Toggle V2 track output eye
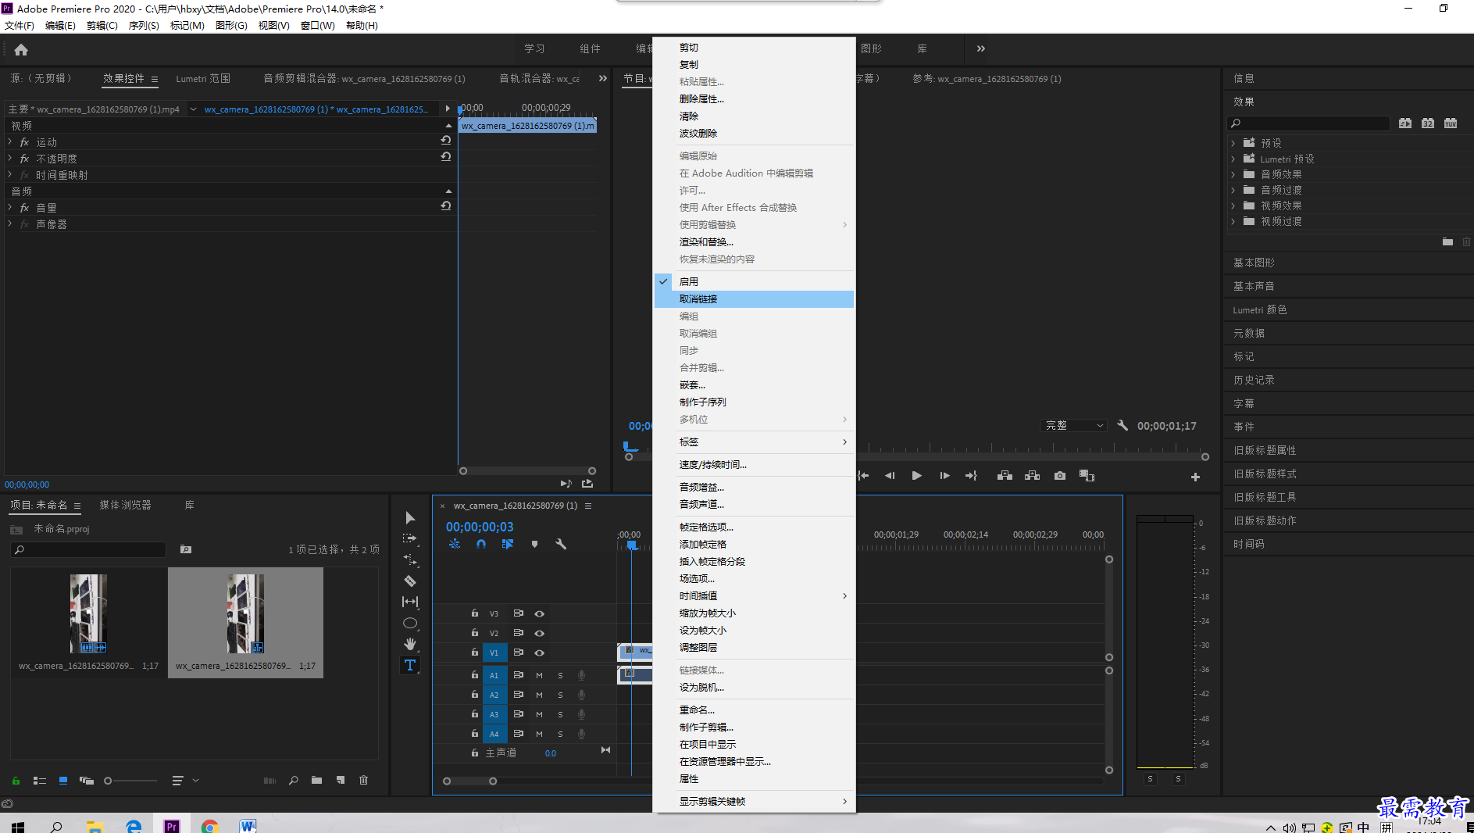The height and width of the screenshot is (833, 1474). [x=539, y=633]
